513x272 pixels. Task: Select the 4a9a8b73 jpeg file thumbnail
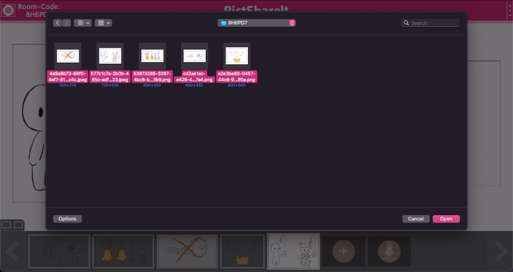click(68, 56)
